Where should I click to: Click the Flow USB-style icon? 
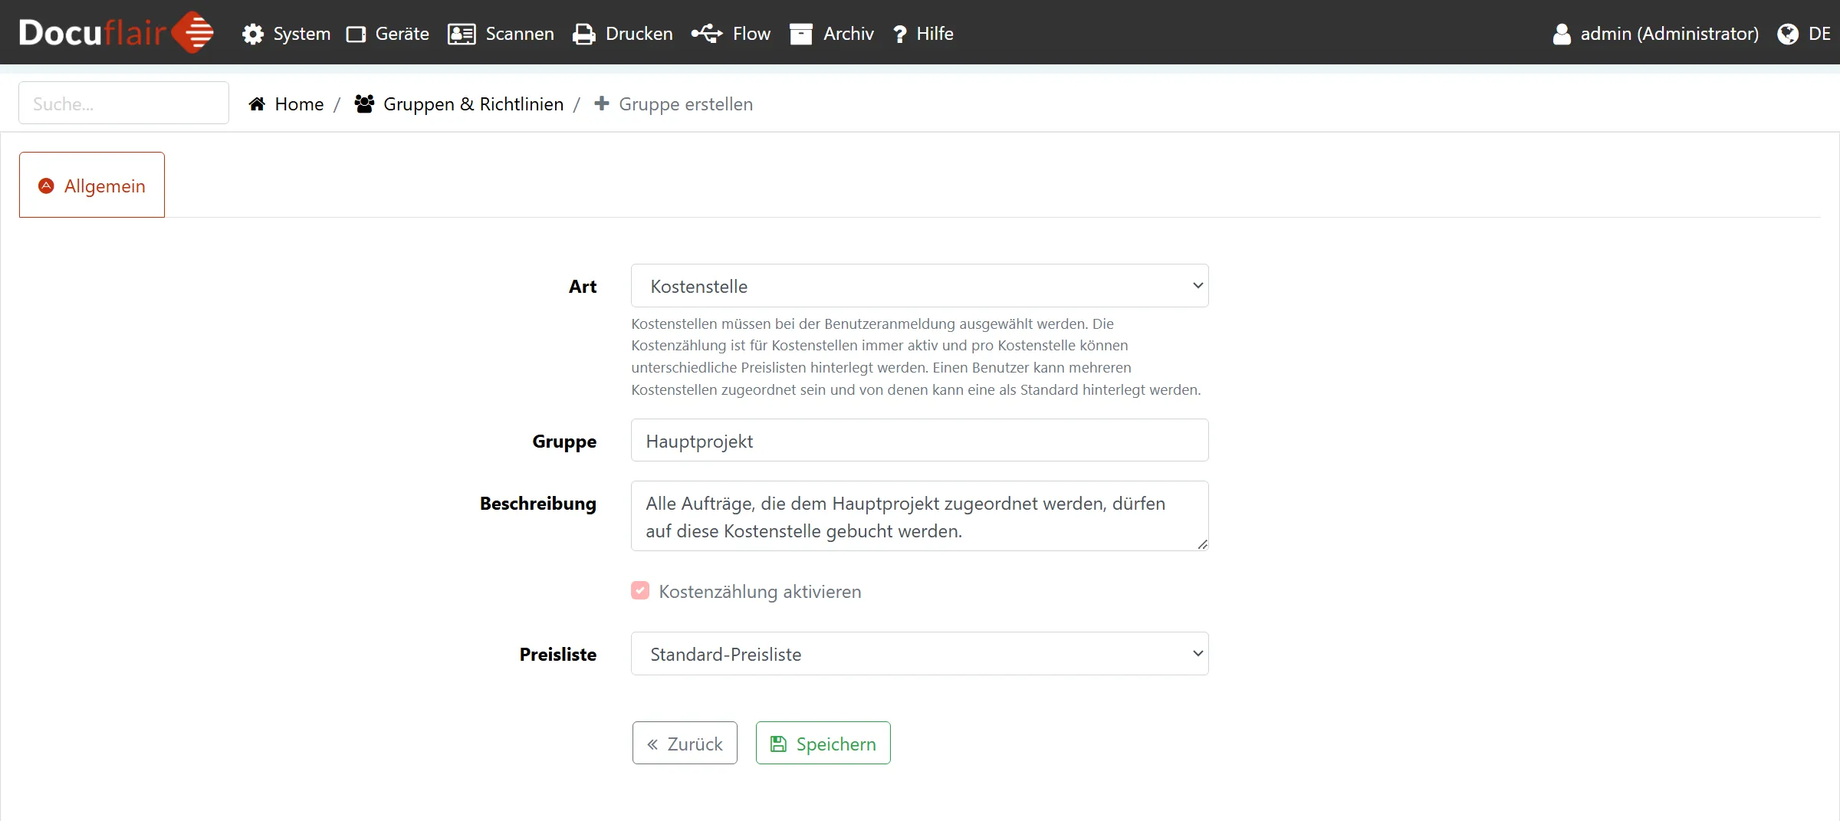[707, 34]
